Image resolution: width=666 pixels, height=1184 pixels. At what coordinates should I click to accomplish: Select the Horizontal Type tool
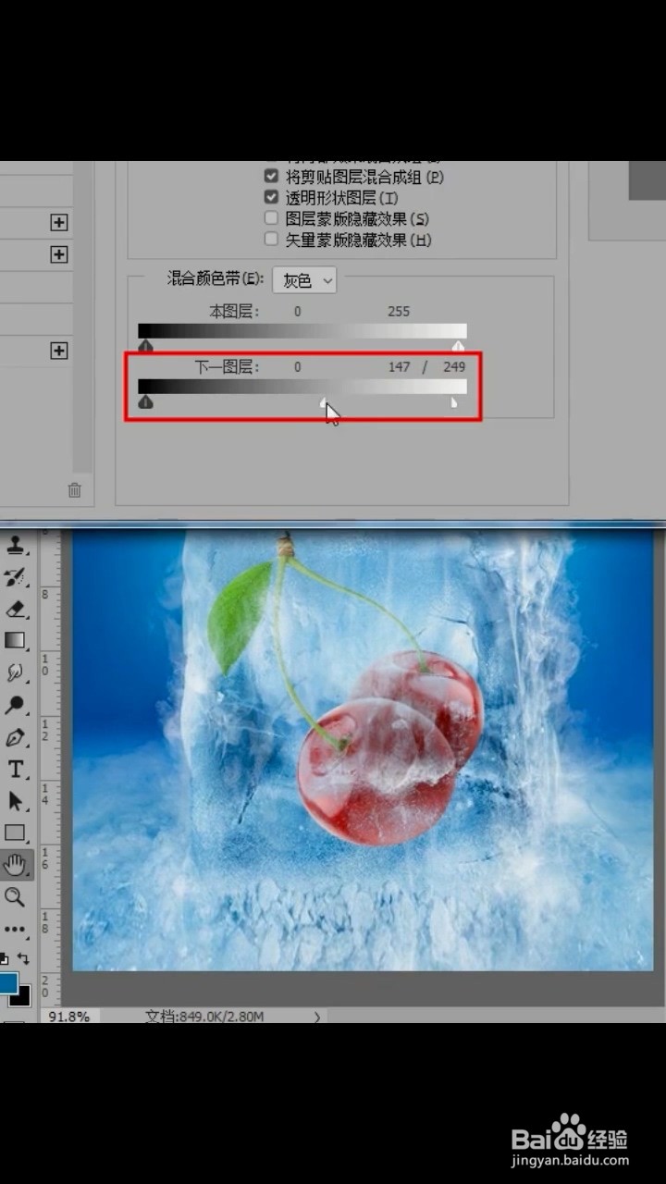(x=16, y=769)
